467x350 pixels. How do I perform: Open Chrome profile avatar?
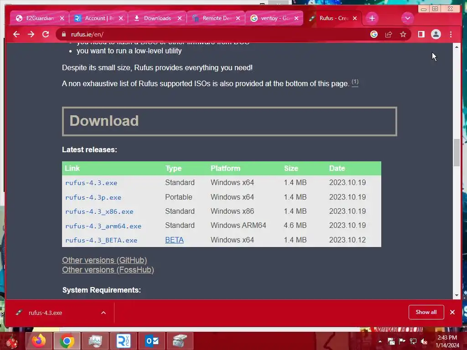[436, 35]
